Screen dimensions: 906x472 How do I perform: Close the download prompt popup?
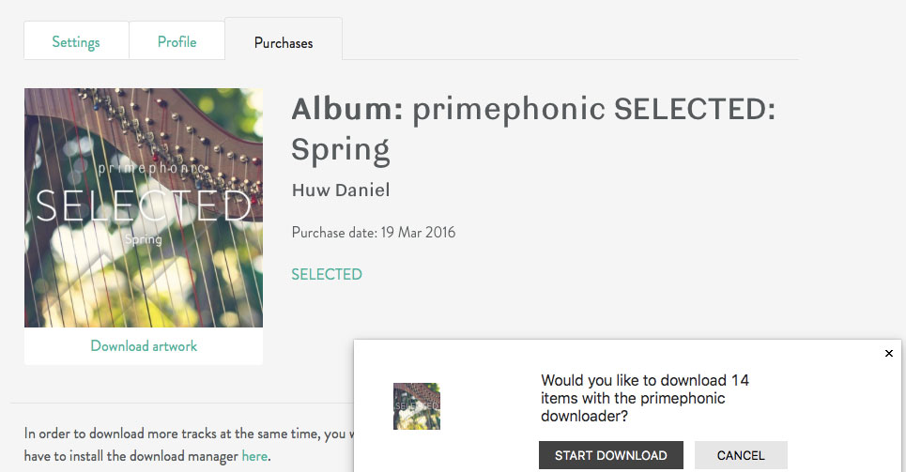click(x=889, y=354)
